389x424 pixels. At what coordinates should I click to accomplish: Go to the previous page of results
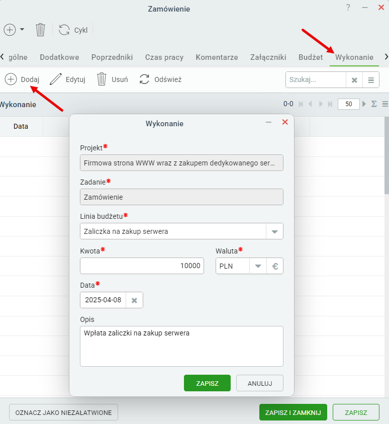tap(311, 104)
